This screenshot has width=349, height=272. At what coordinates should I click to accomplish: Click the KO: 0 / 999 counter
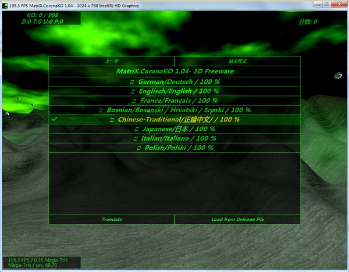pos(42,15)
